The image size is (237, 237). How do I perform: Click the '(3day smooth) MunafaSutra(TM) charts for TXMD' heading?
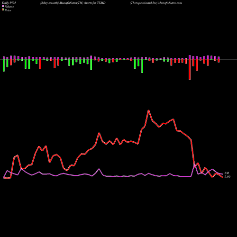[x=73, y=3]
